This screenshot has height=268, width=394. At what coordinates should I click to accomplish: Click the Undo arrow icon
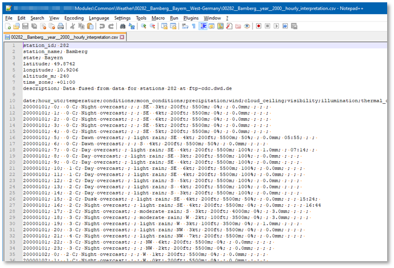[102, 26]
